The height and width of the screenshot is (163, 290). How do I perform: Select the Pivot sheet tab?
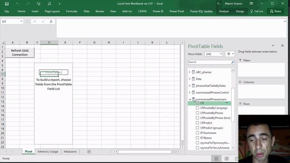[x=29, y=152]
